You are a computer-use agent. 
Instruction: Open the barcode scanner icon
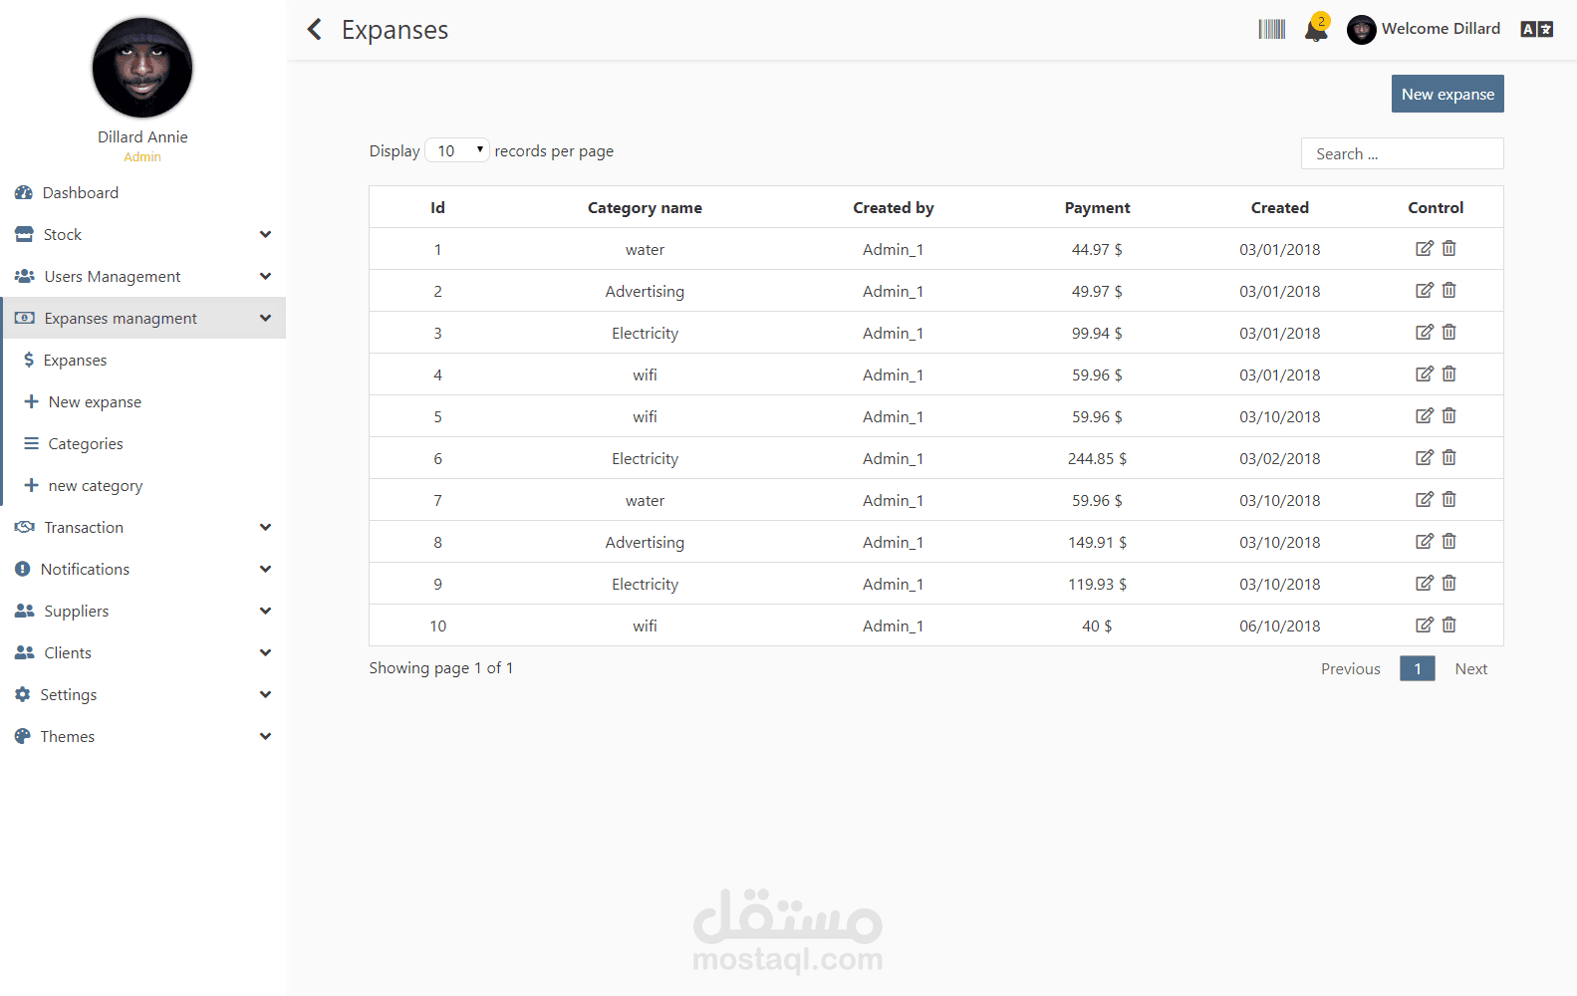[1272, 29]
